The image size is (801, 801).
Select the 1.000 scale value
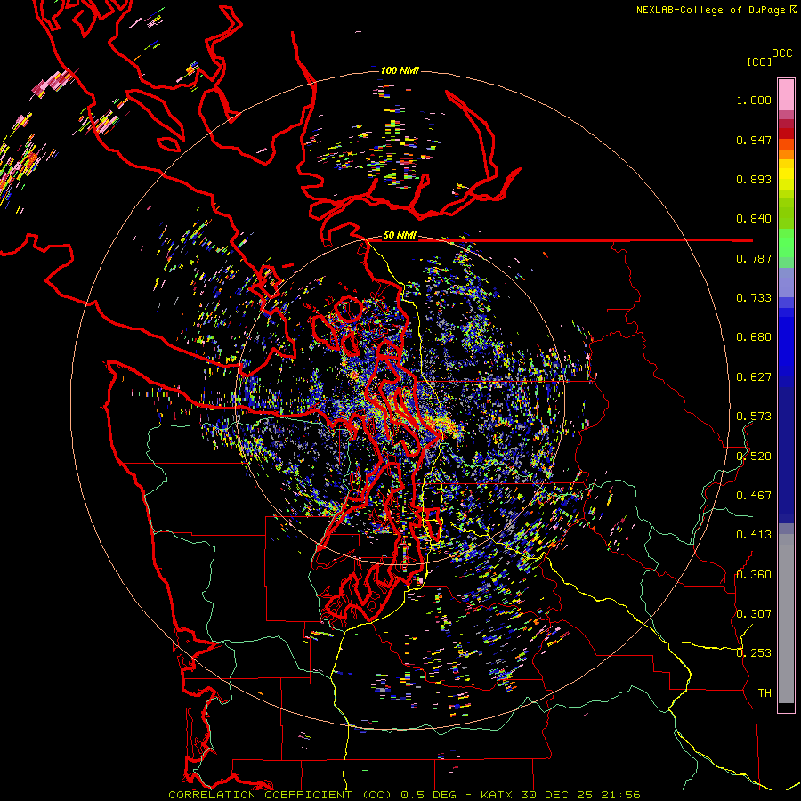point(754,100)
